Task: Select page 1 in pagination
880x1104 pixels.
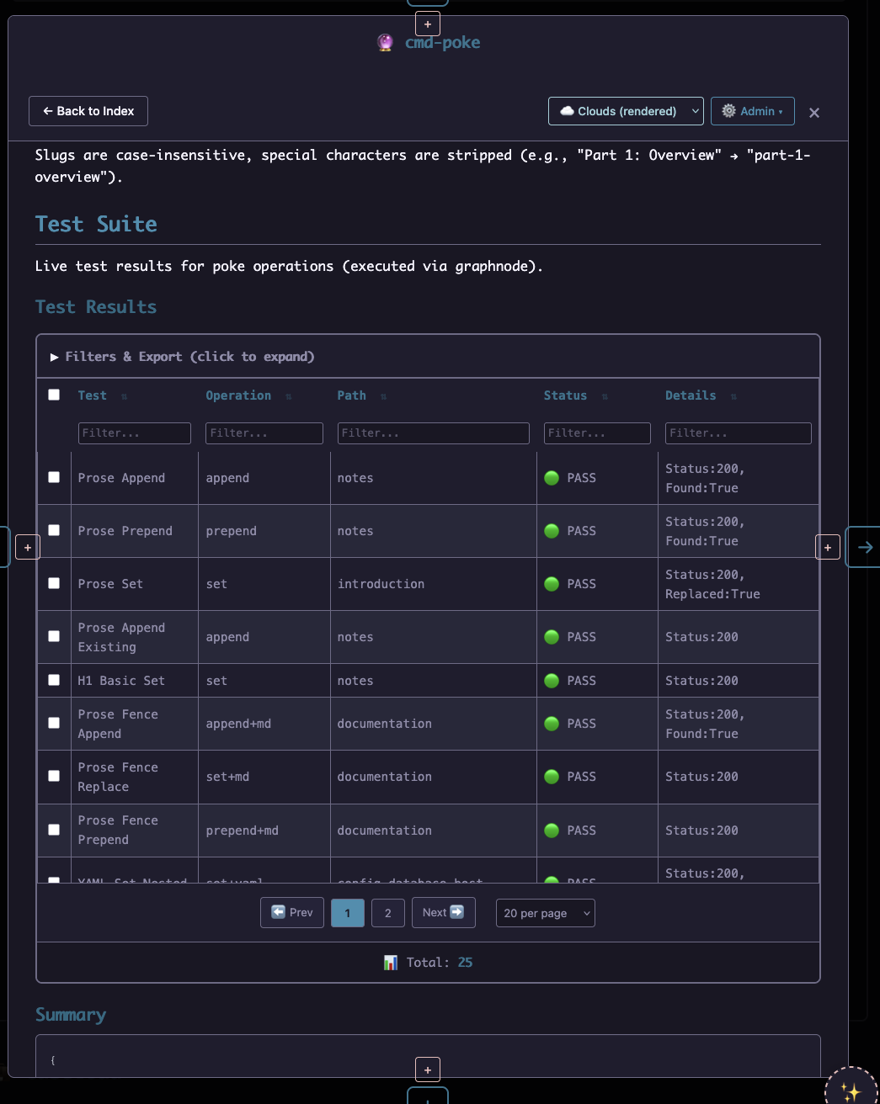Action: pos(347,913)
